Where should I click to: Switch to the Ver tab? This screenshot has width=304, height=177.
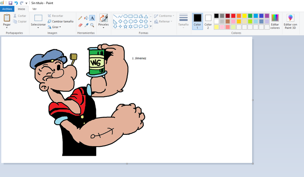[34, 9]
